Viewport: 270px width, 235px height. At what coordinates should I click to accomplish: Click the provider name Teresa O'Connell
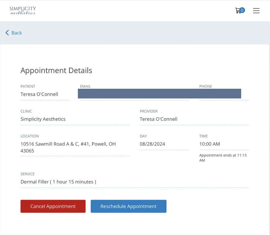point(159,119)
